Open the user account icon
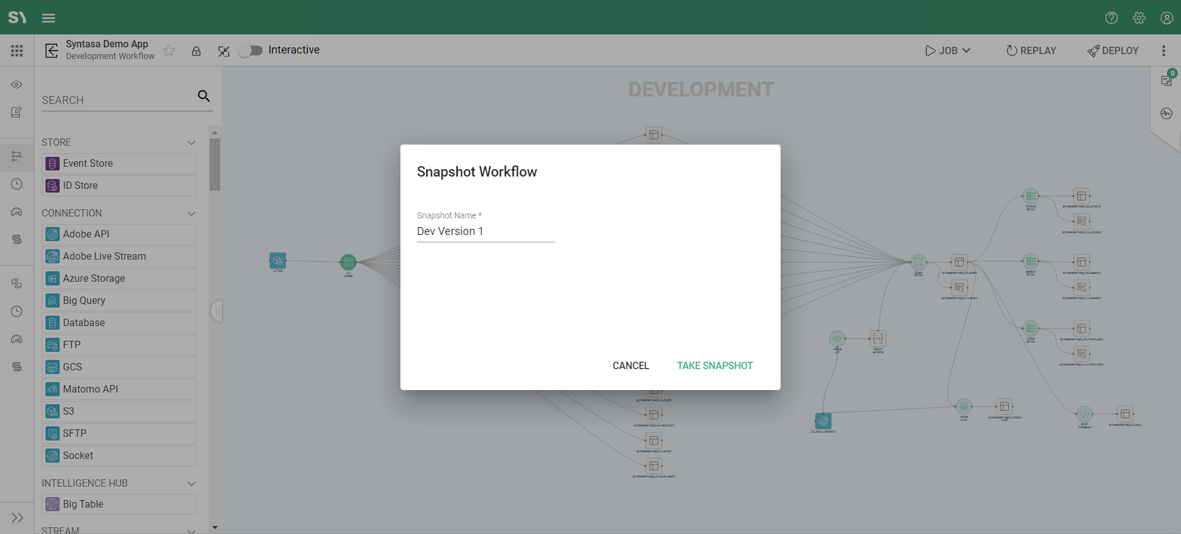1181x534 pixels. (x=1166, y=18)
